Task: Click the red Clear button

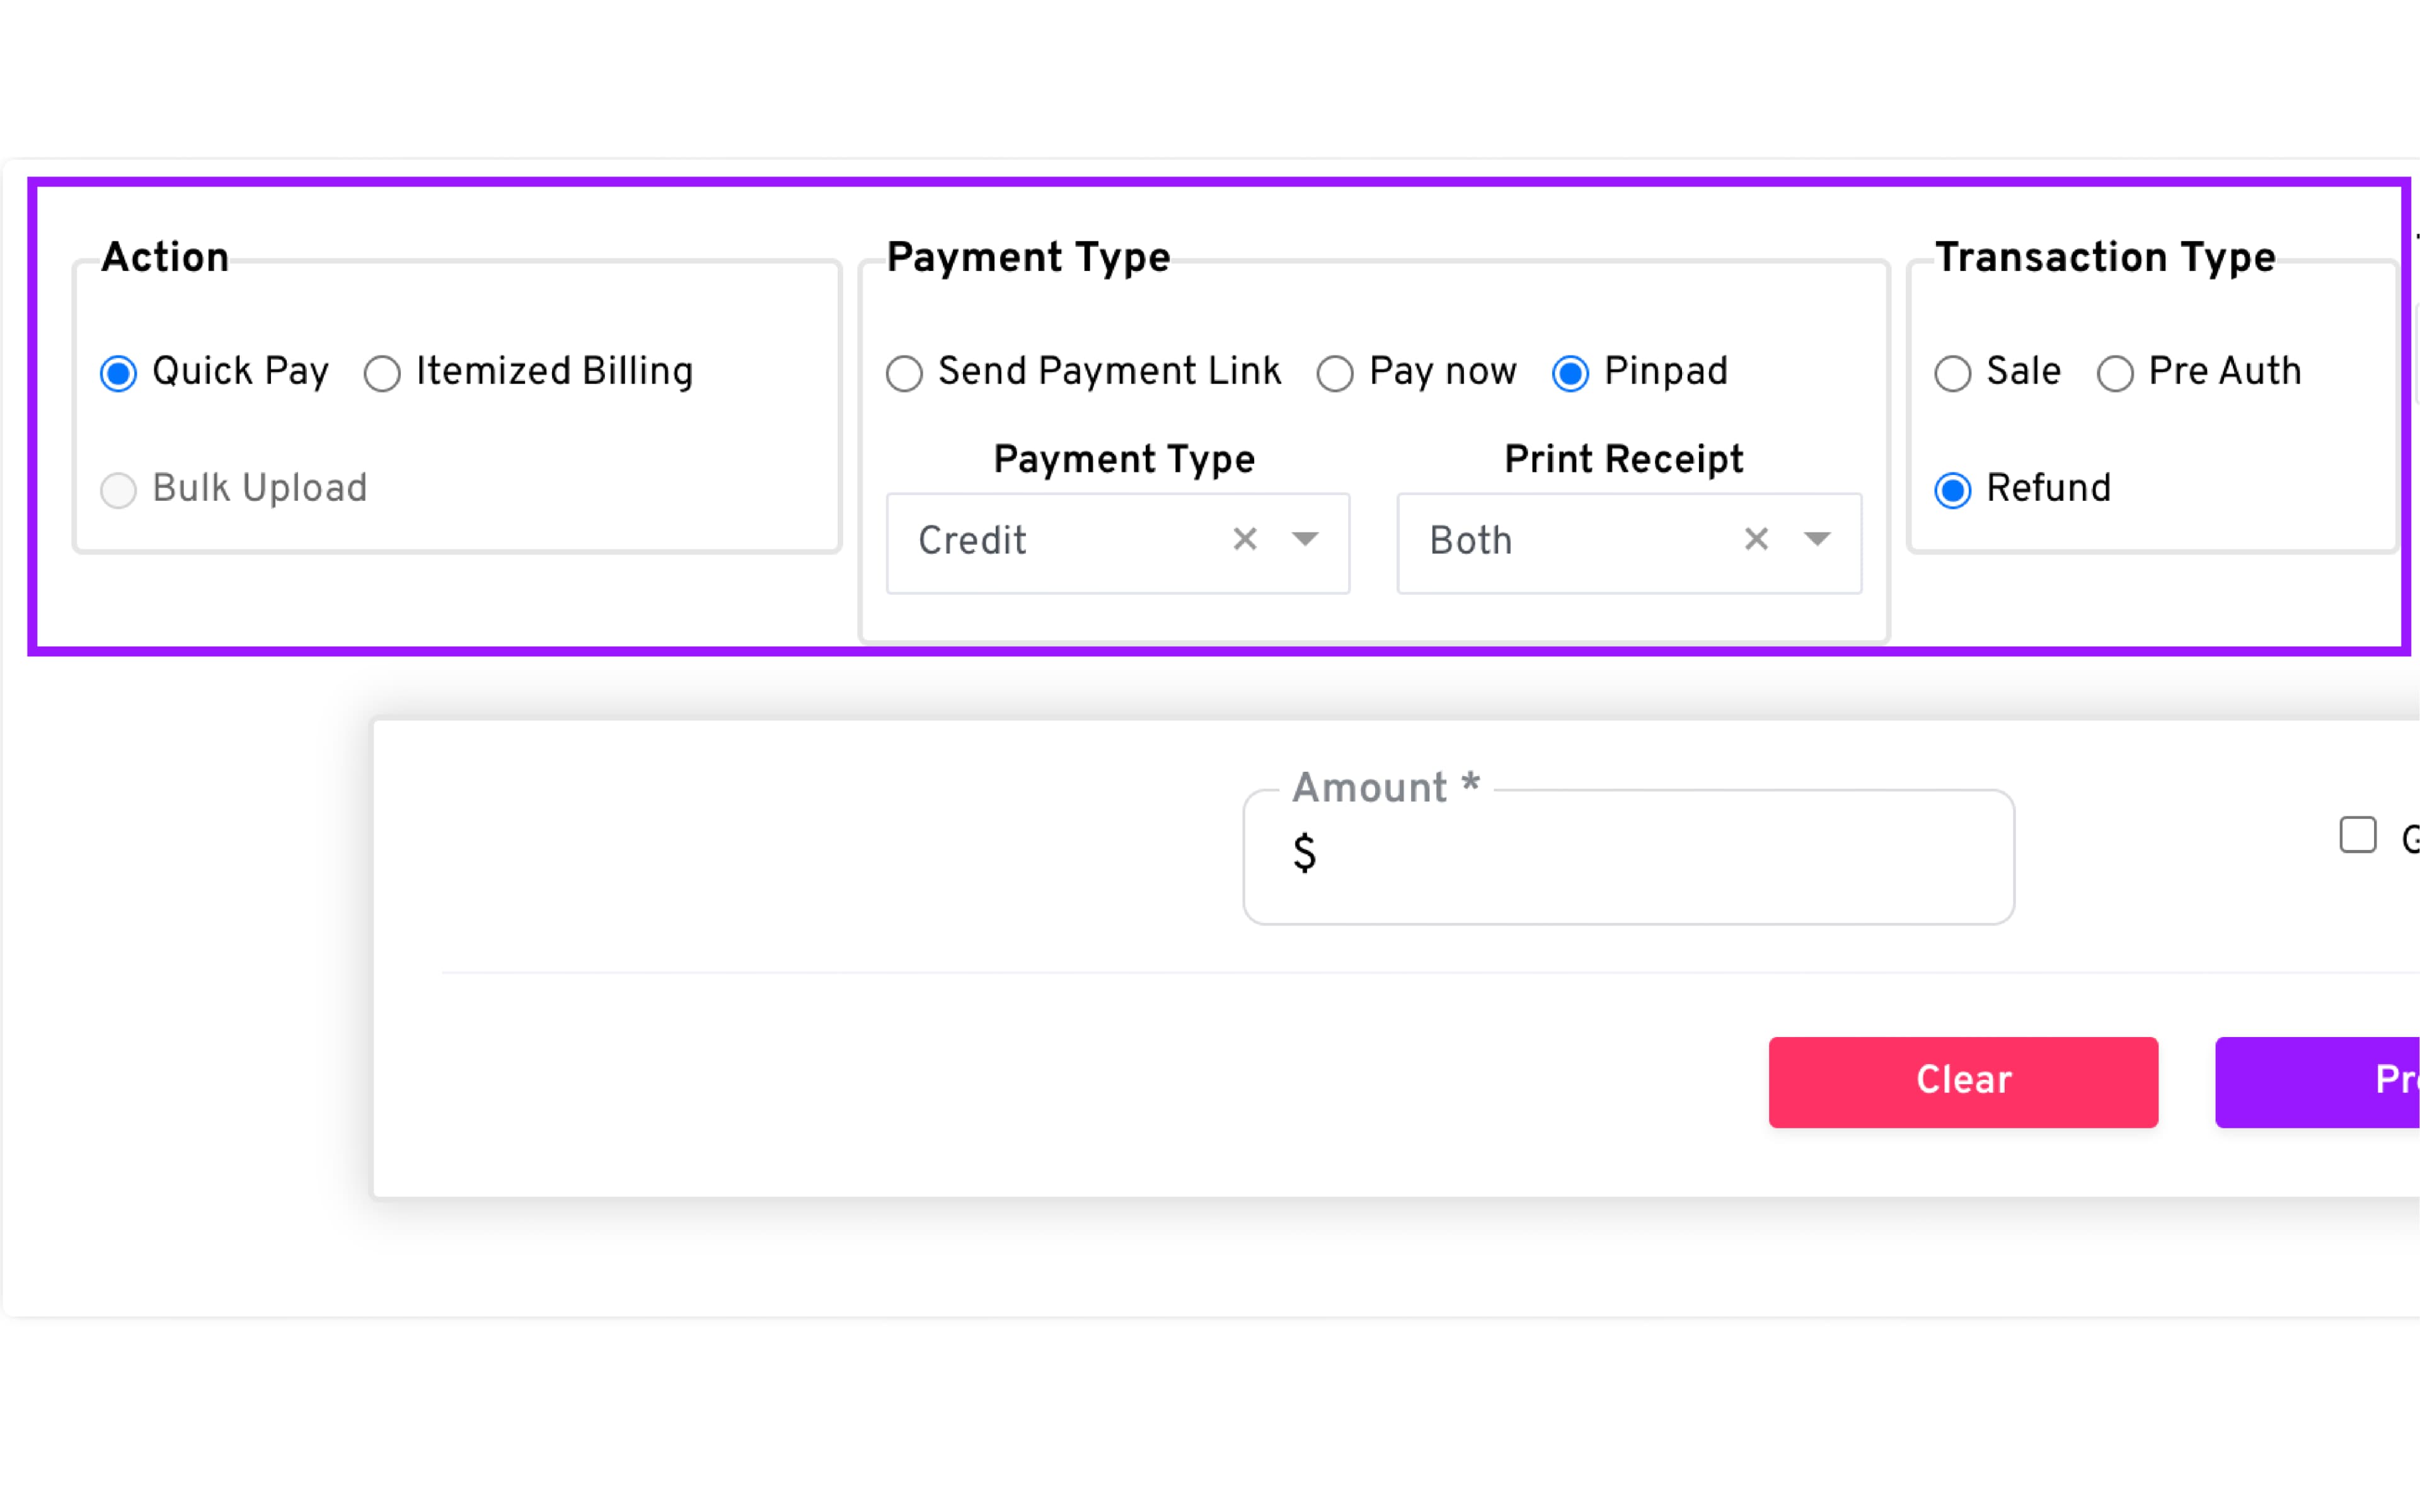Action: point(1962,1082)
